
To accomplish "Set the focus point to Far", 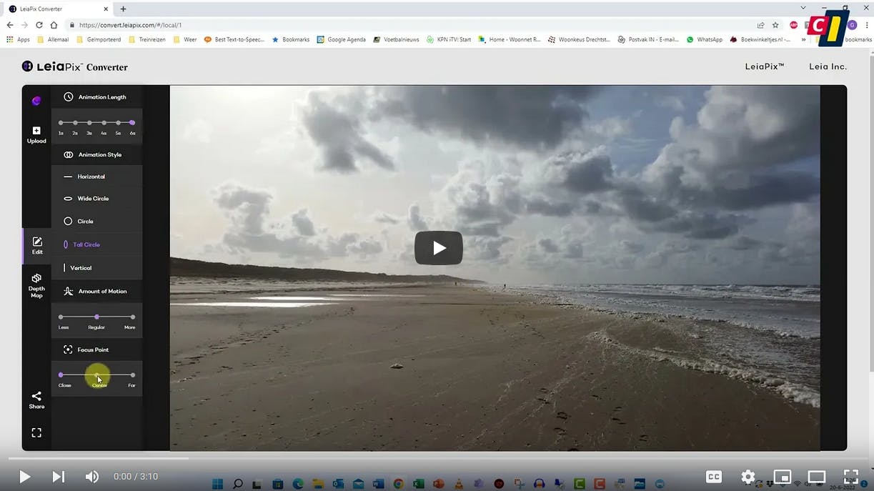I will point(132,375).
